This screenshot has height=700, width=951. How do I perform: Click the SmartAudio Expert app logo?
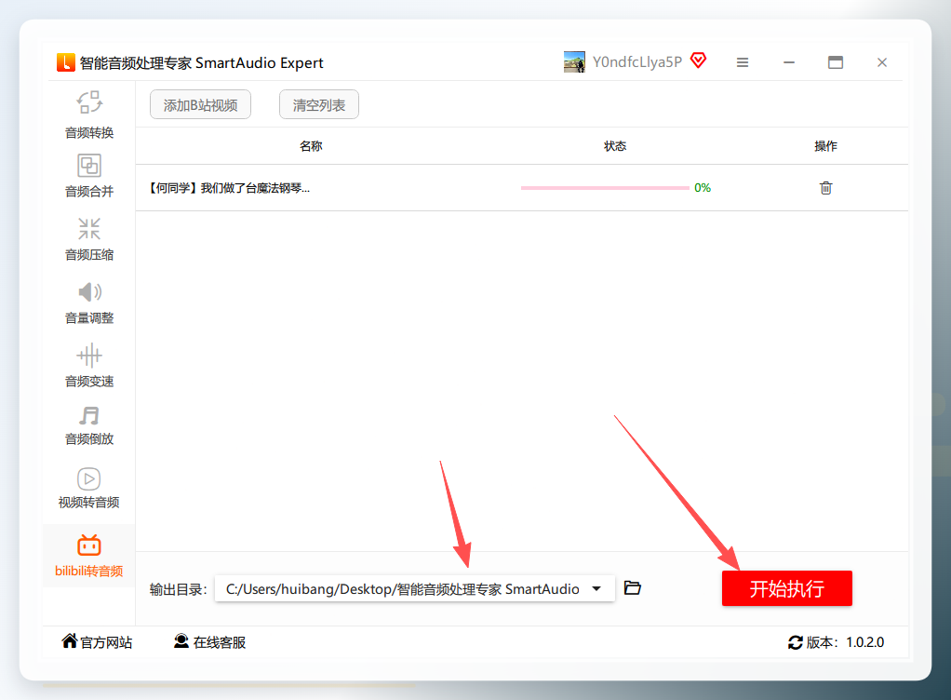[65, 62]
